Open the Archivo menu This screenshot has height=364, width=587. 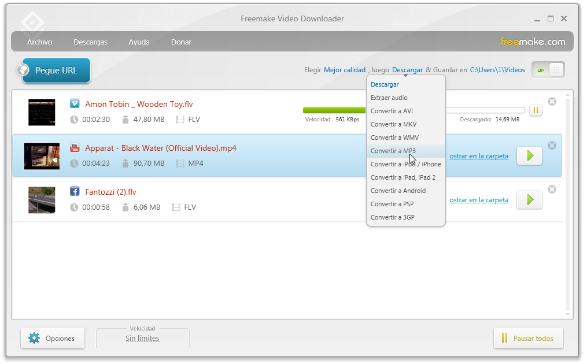[40, 42]
